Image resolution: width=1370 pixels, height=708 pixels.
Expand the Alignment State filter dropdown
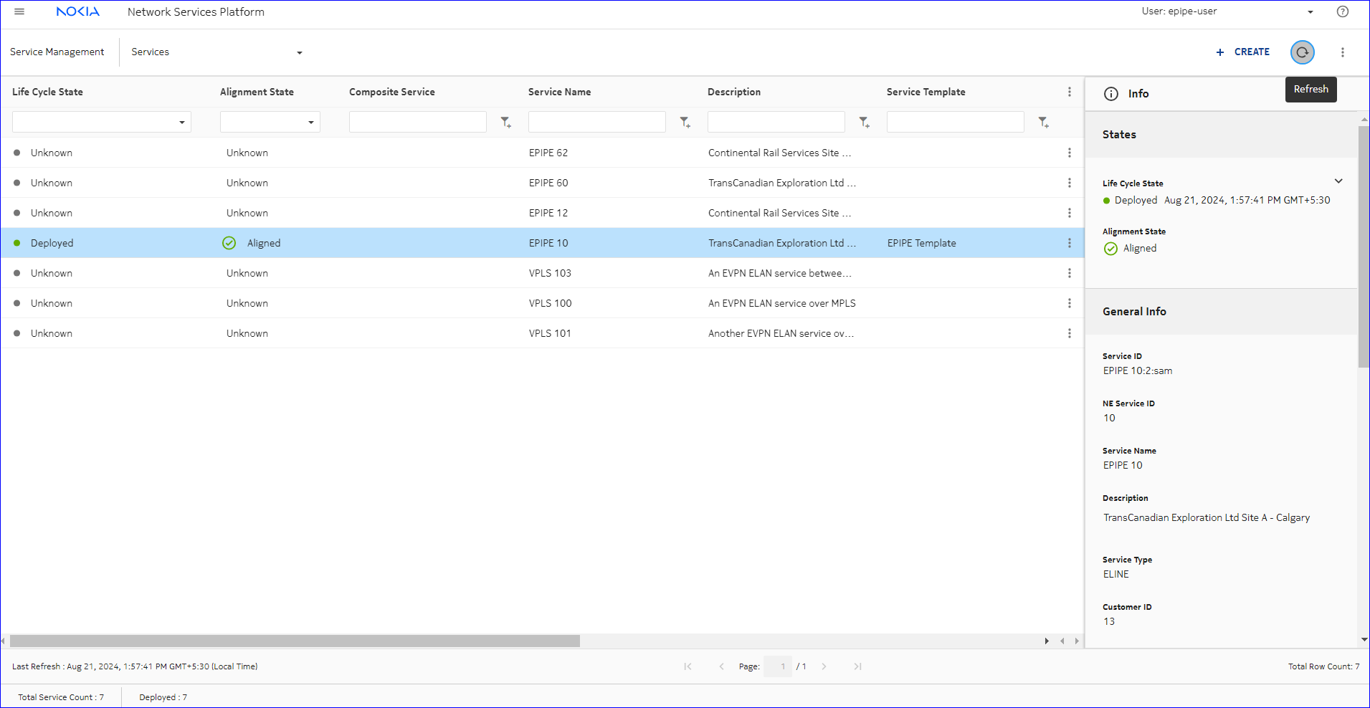pos(310,123)
